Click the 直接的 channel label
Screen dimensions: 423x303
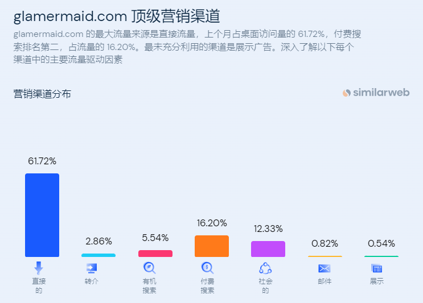click(x=39, y=286)
